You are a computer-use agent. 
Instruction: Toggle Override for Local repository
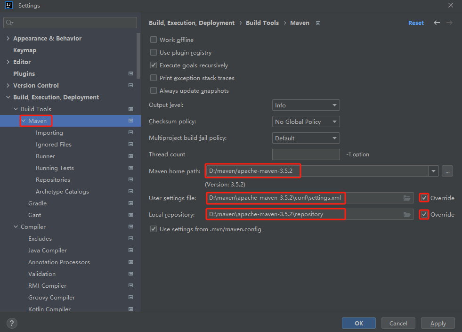click(424, 214)
